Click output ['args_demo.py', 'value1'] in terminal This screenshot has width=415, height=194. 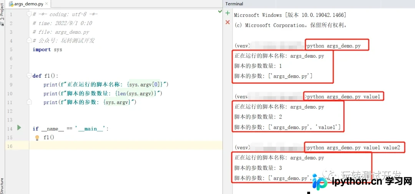[304, 127]
